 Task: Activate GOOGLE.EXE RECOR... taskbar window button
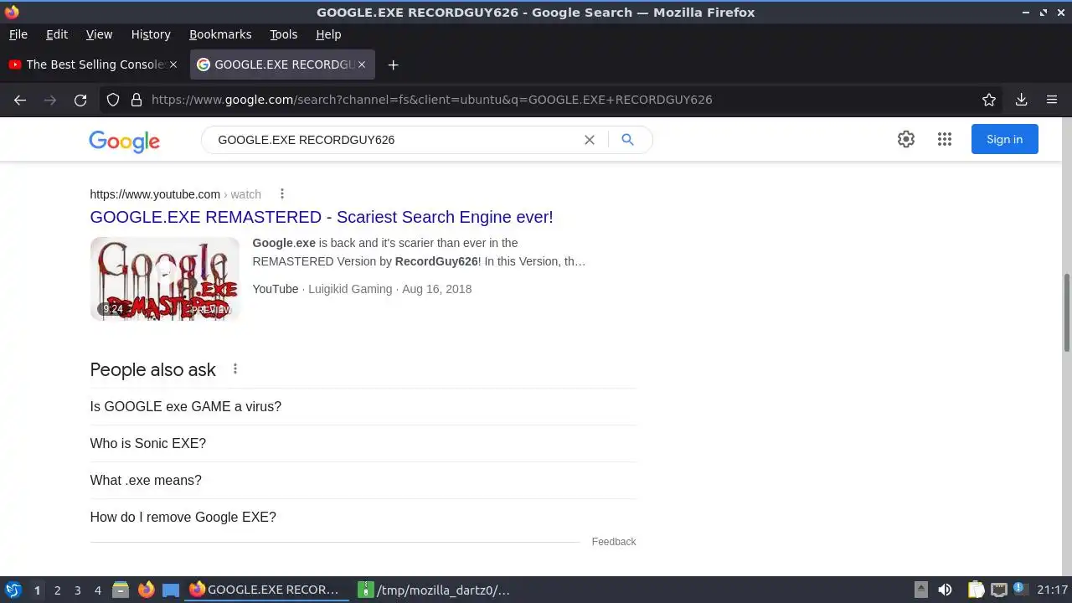pyautogui.click(x=265, y=590)
